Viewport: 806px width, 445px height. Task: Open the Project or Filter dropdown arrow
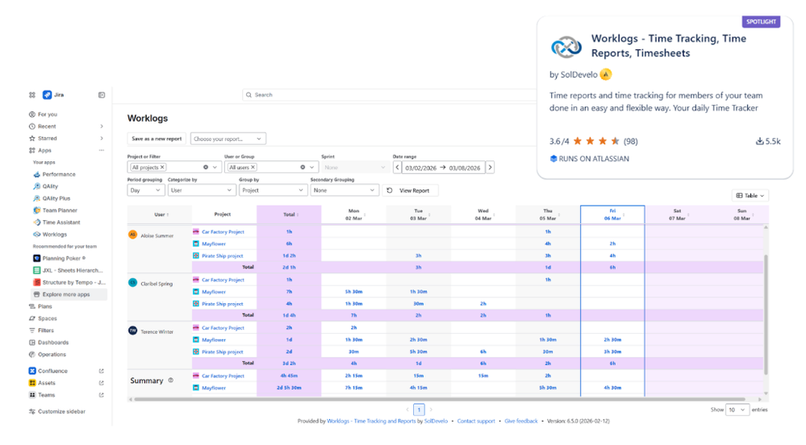(215, 168)
